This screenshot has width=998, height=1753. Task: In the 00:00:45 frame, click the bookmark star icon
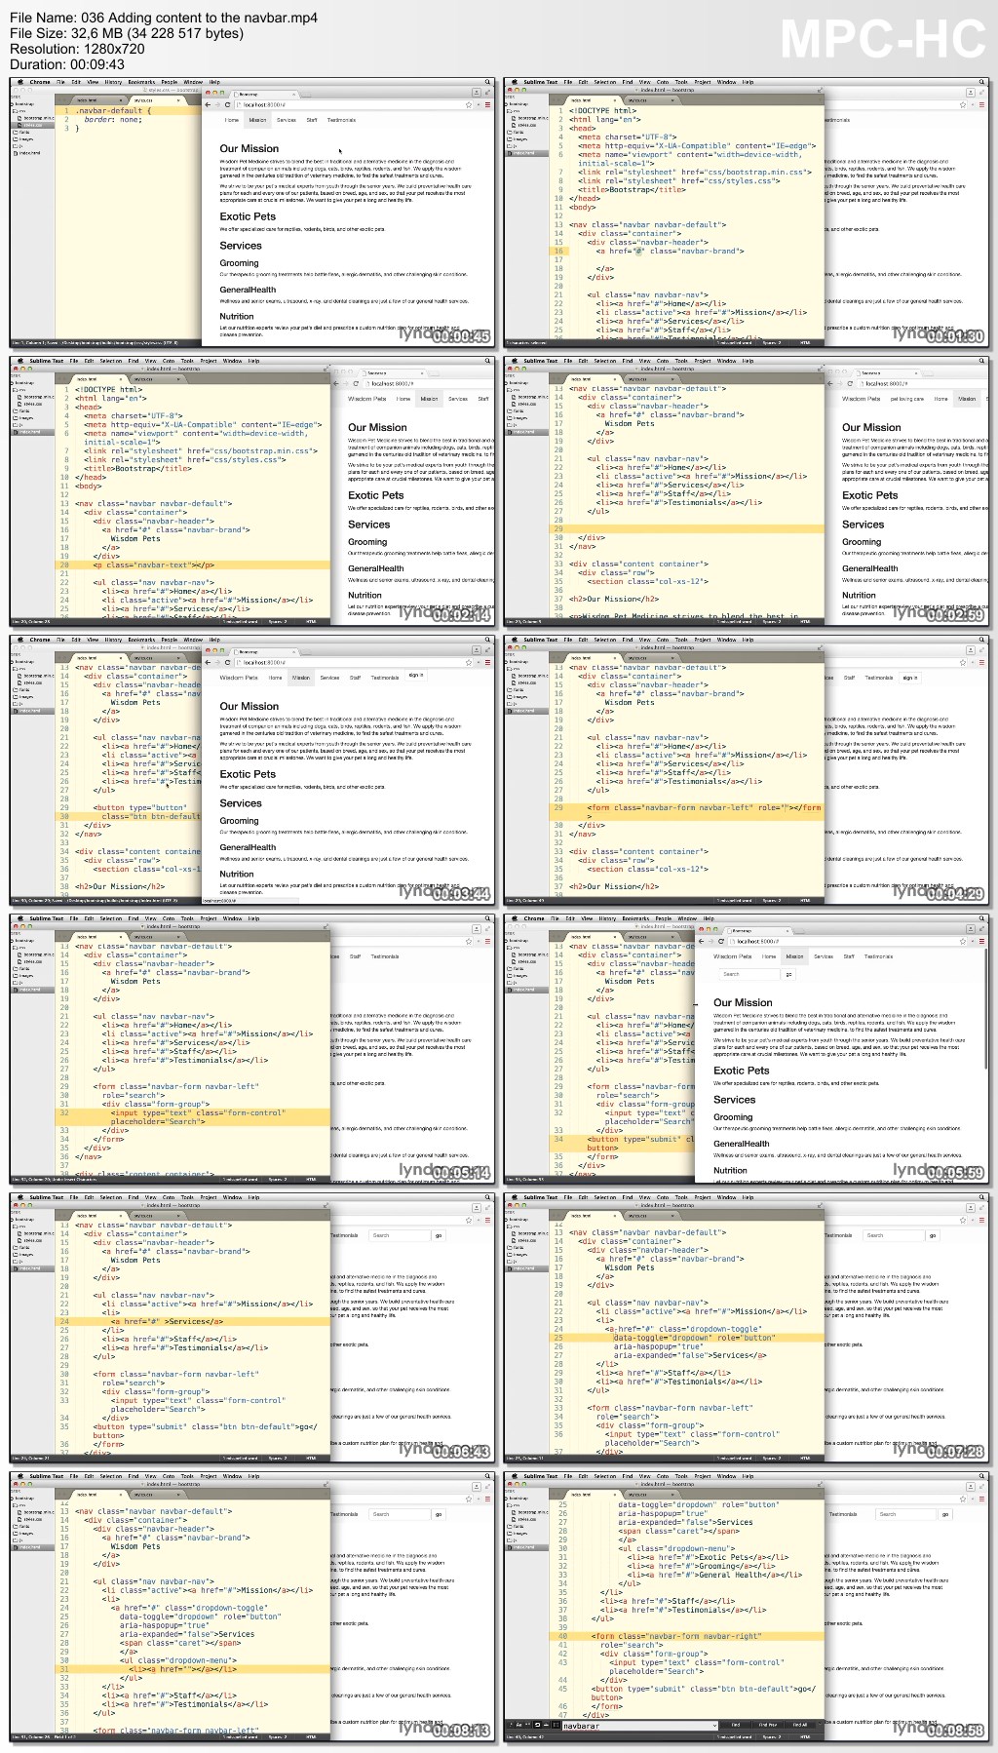[468, 105]
